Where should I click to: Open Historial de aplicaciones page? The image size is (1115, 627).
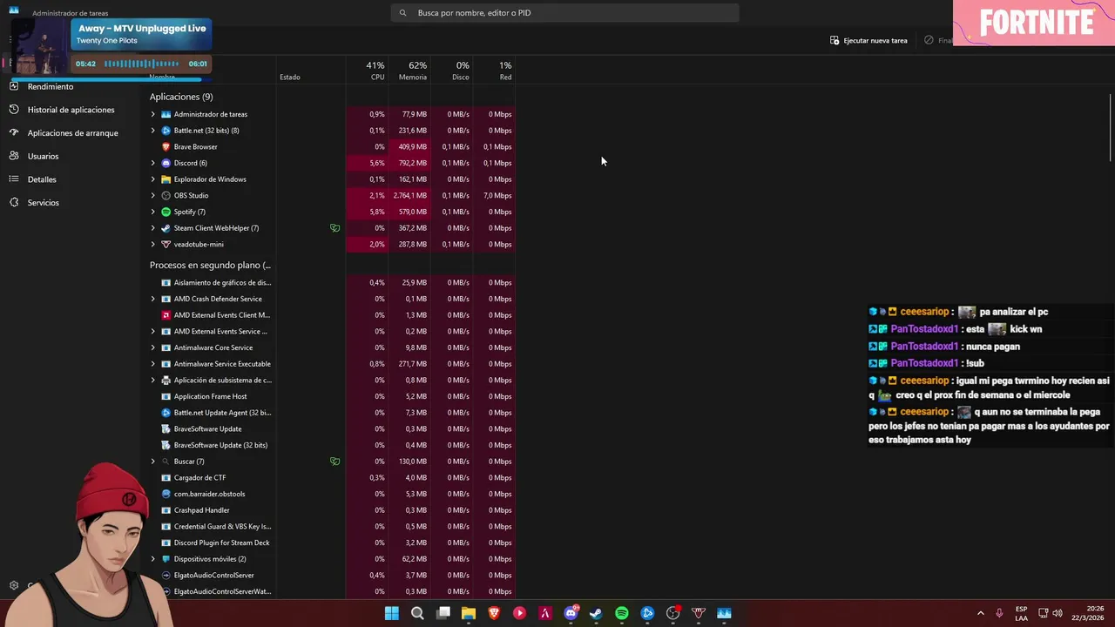[x=71, y=110]
